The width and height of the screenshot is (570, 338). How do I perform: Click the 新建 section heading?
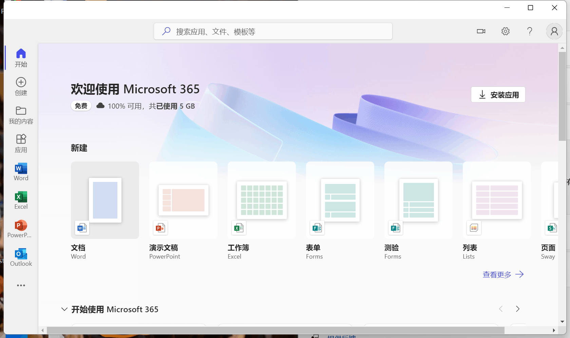tap(79, 148)
